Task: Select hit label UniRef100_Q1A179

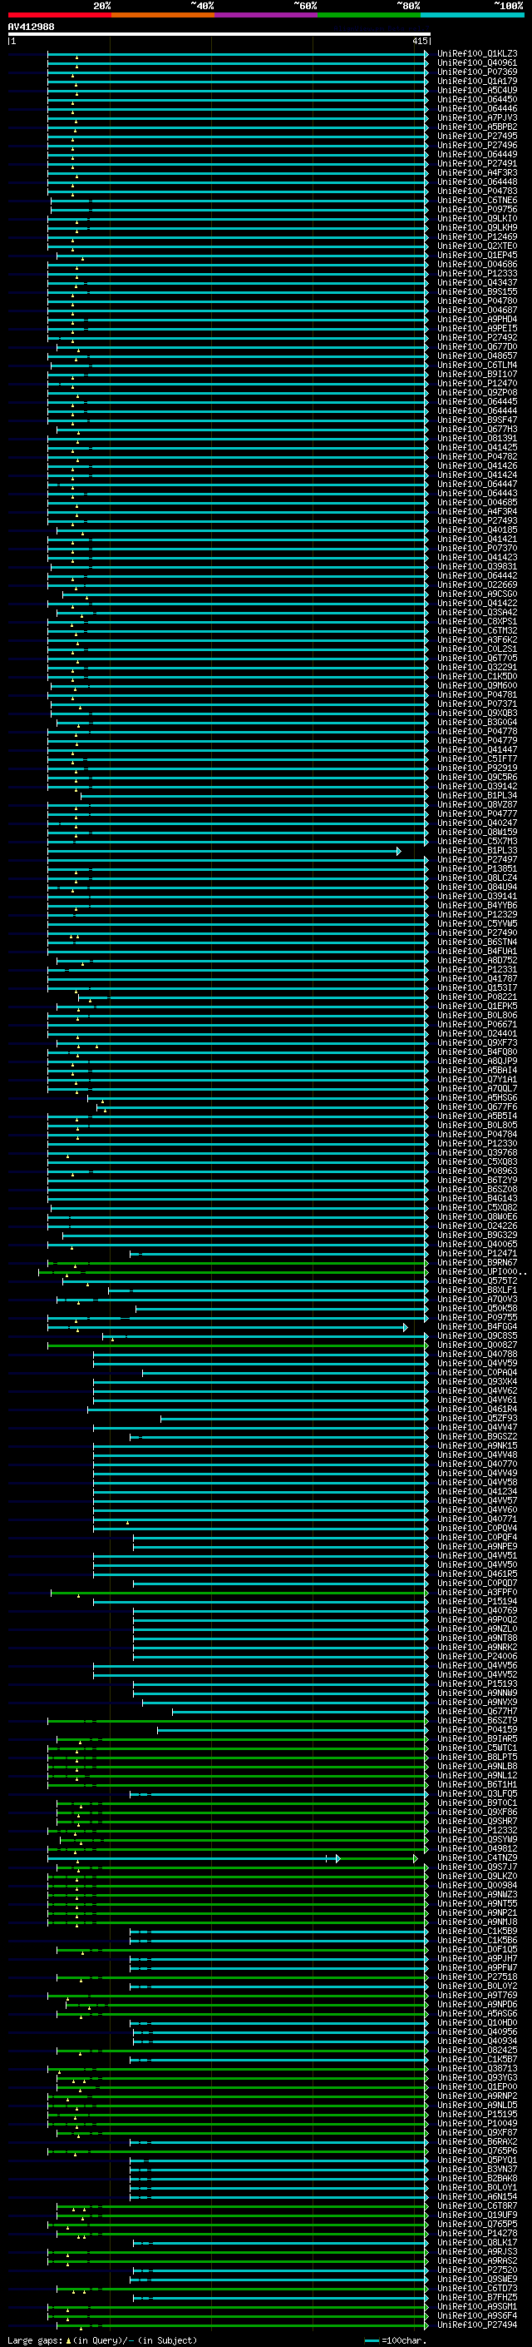Action: (477, 81)
